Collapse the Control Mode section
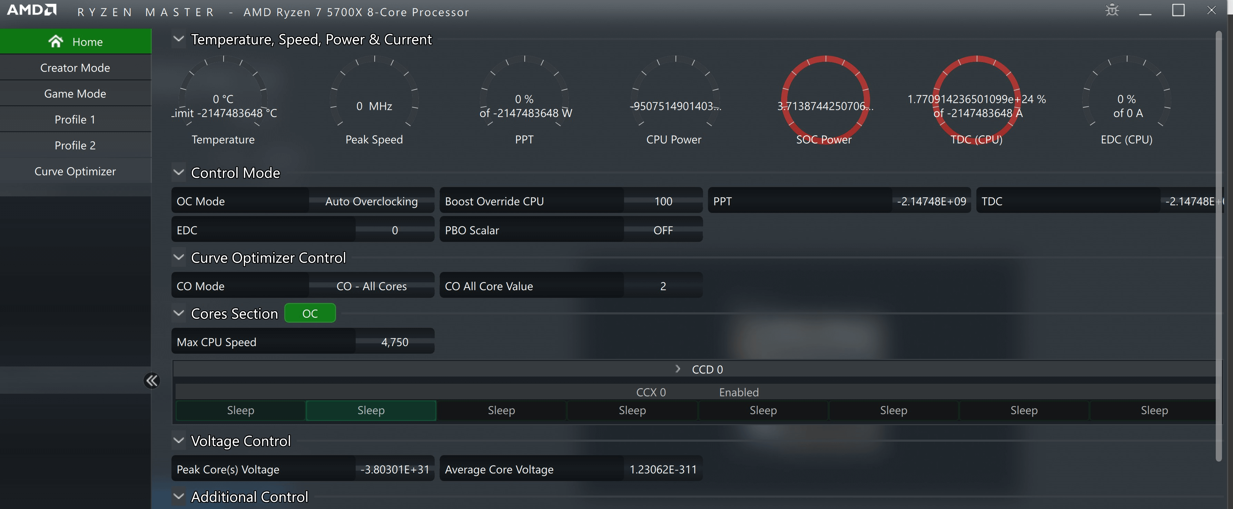Viewport: 1233px width, 509px height. coord(179,173)
